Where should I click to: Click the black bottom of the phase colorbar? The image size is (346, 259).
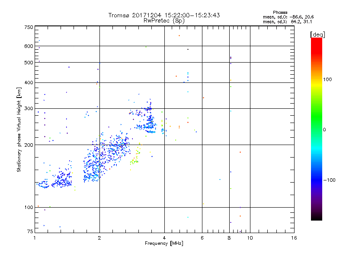click(x=317, y=217)
